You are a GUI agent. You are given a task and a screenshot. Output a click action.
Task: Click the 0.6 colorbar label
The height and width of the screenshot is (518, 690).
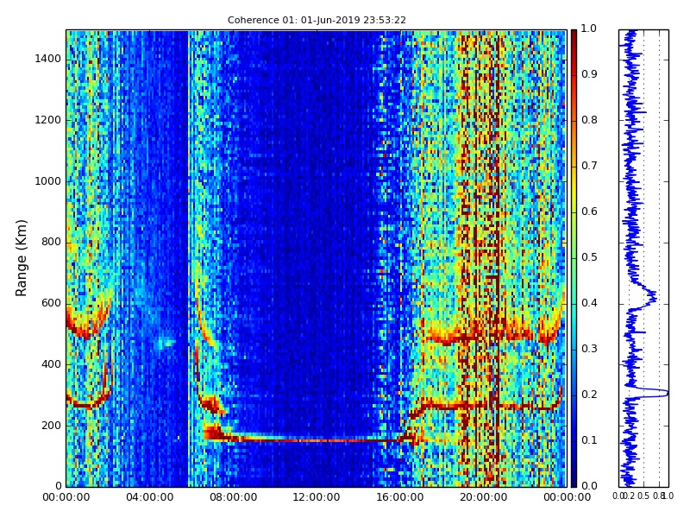[x=589, y=212]
